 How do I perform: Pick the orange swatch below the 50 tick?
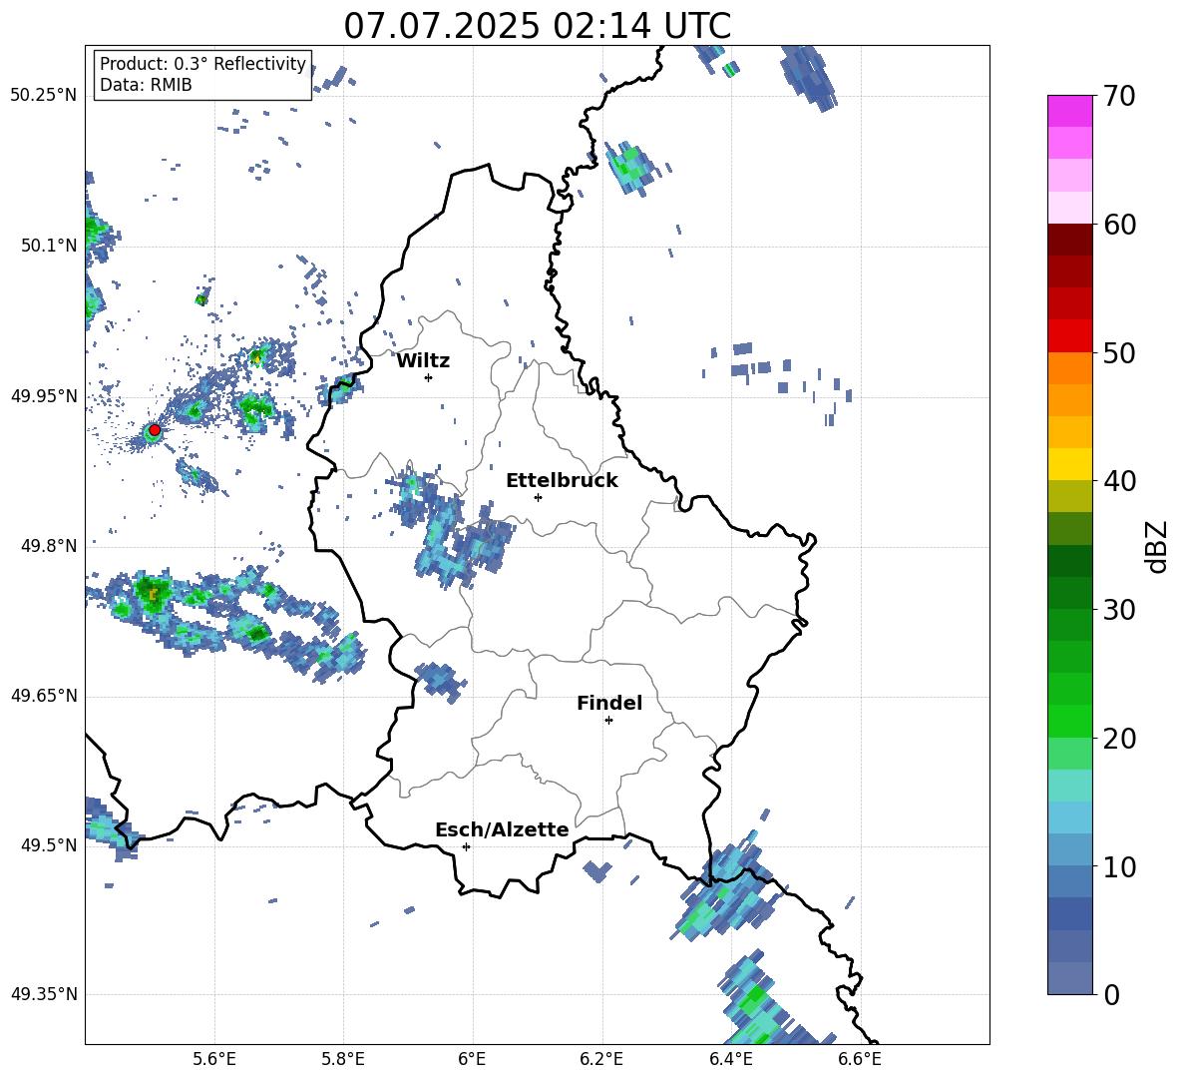pyautogui.click(x=1070, y=368)
